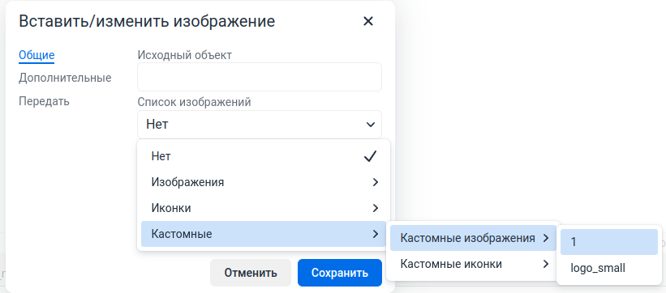Image resolution: width=666 pixels, height=293 pixels.
Task: Click the Сохранить button
Action: click(340, 273)
